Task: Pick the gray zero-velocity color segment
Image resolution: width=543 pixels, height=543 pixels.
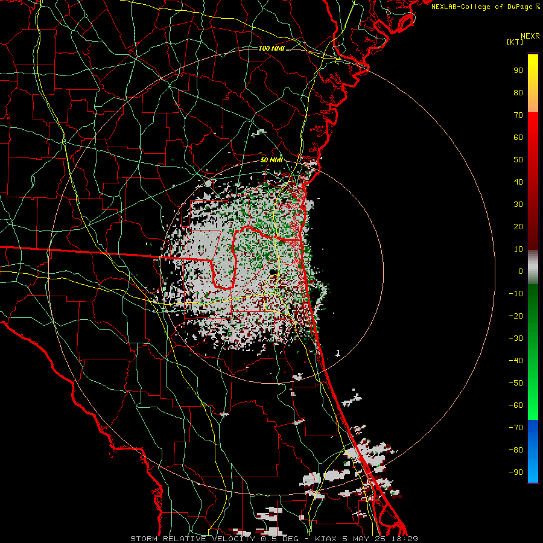Action: [x=533, y=267]
